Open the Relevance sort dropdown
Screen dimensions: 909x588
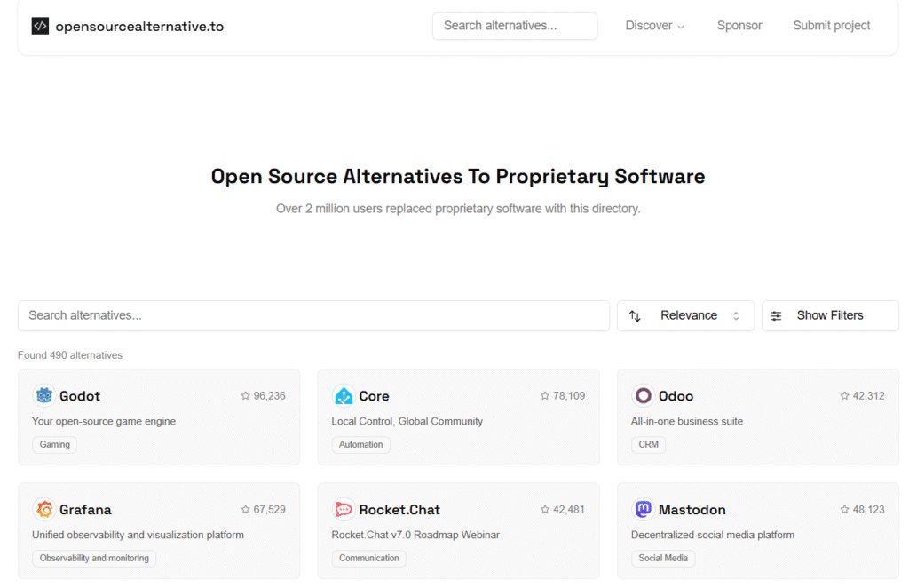pos(685,315)
